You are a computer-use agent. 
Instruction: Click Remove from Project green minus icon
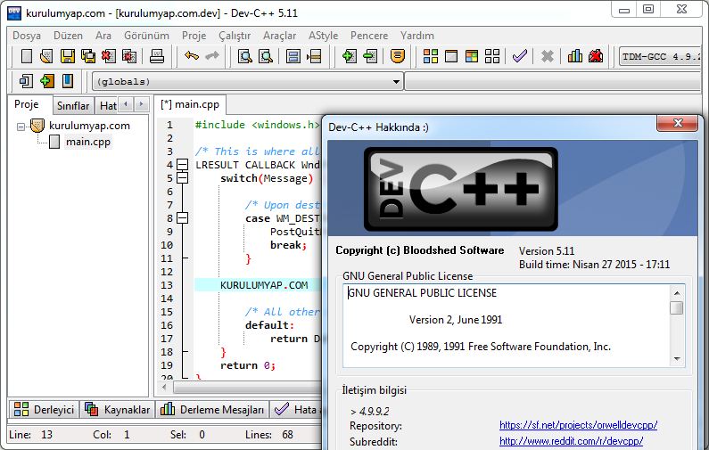point(370,56)
